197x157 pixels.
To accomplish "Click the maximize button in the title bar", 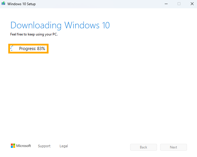I will (x=179, y=4).
